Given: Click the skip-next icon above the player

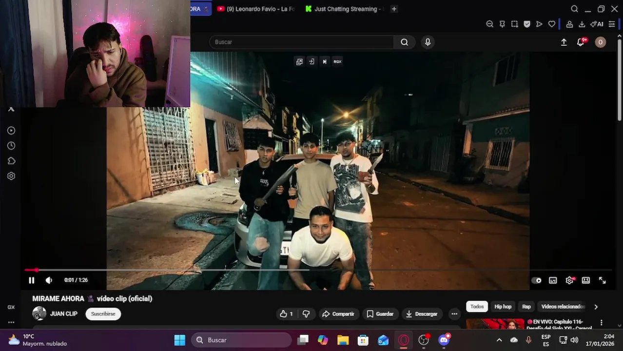Looking at the screenshot, I should click(324, 61).
